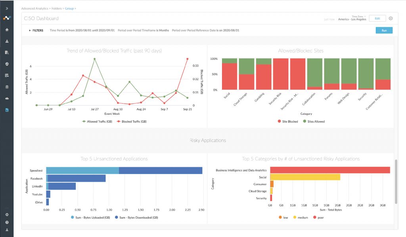Click the Top 5 Unsanctioned Applications title
This screenshot has width=406, height=237.
click(114, 159)
